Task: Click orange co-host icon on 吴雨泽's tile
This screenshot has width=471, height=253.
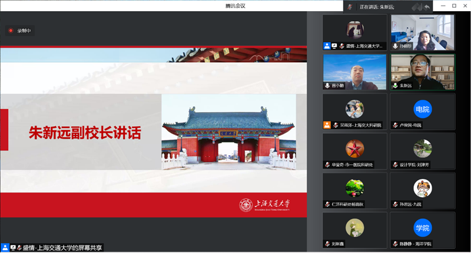Action: point(327,125)
